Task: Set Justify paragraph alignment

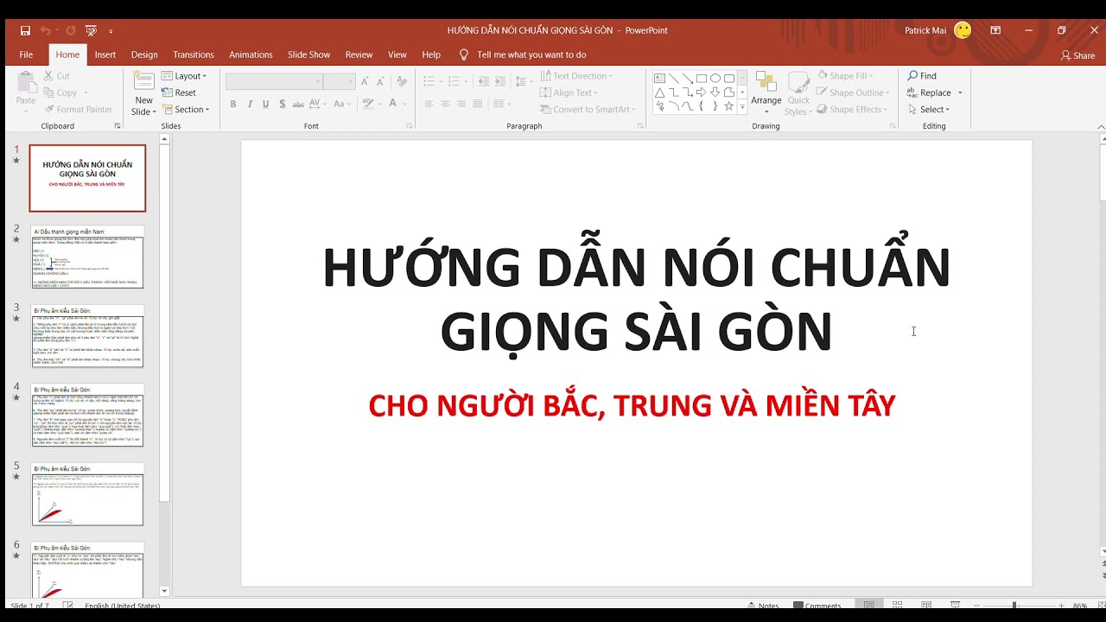Action: (x=478, y=104)
